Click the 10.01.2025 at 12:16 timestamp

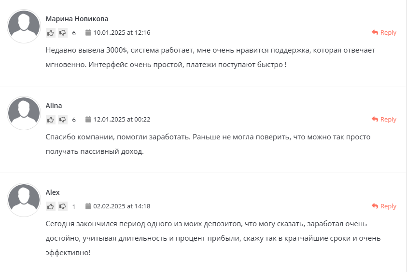122,33
